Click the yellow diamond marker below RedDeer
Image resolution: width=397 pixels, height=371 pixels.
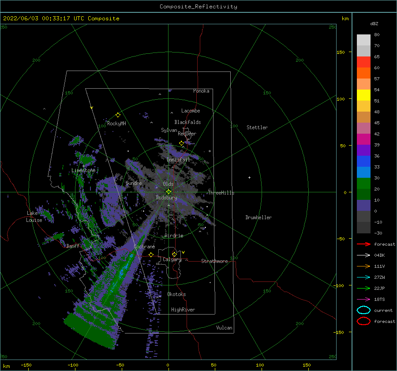tap(181, 143)
